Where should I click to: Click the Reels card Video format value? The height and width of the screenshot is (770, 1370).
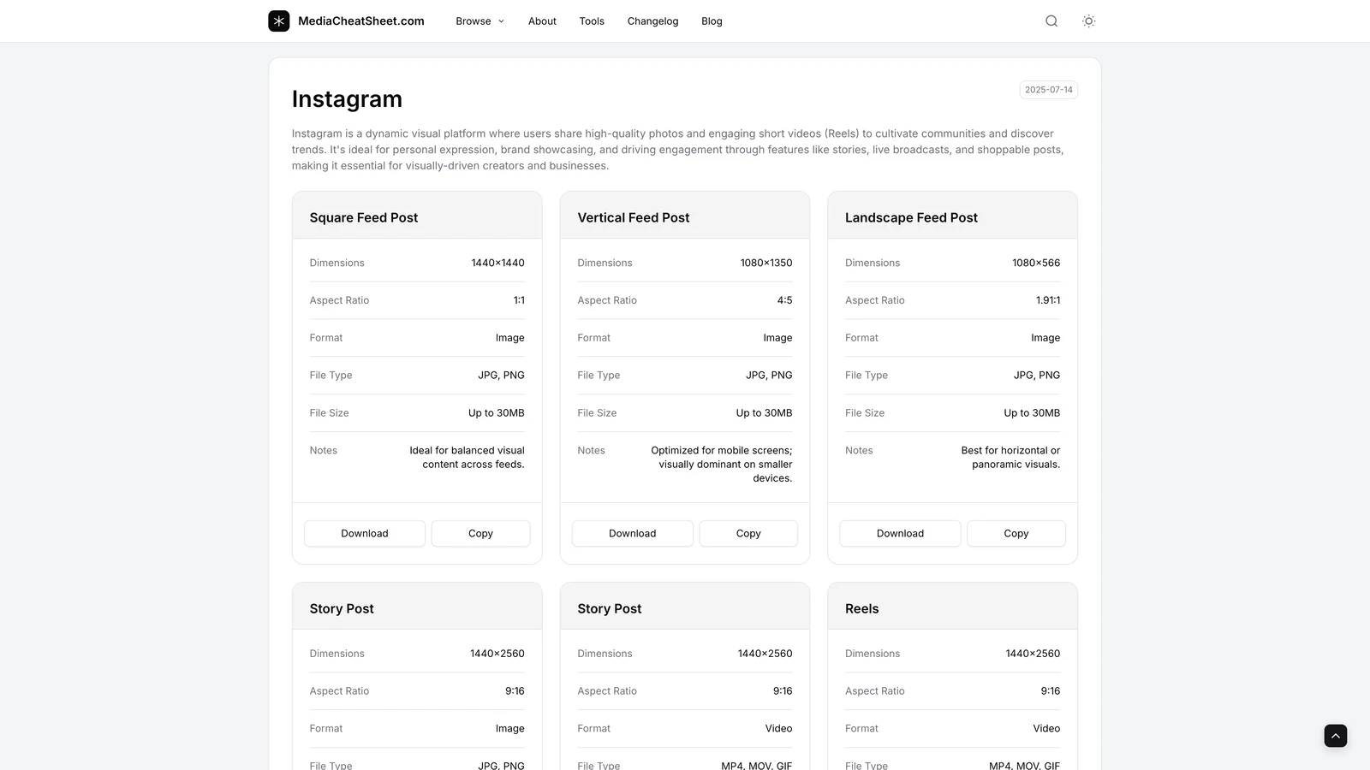(1046, 729)
